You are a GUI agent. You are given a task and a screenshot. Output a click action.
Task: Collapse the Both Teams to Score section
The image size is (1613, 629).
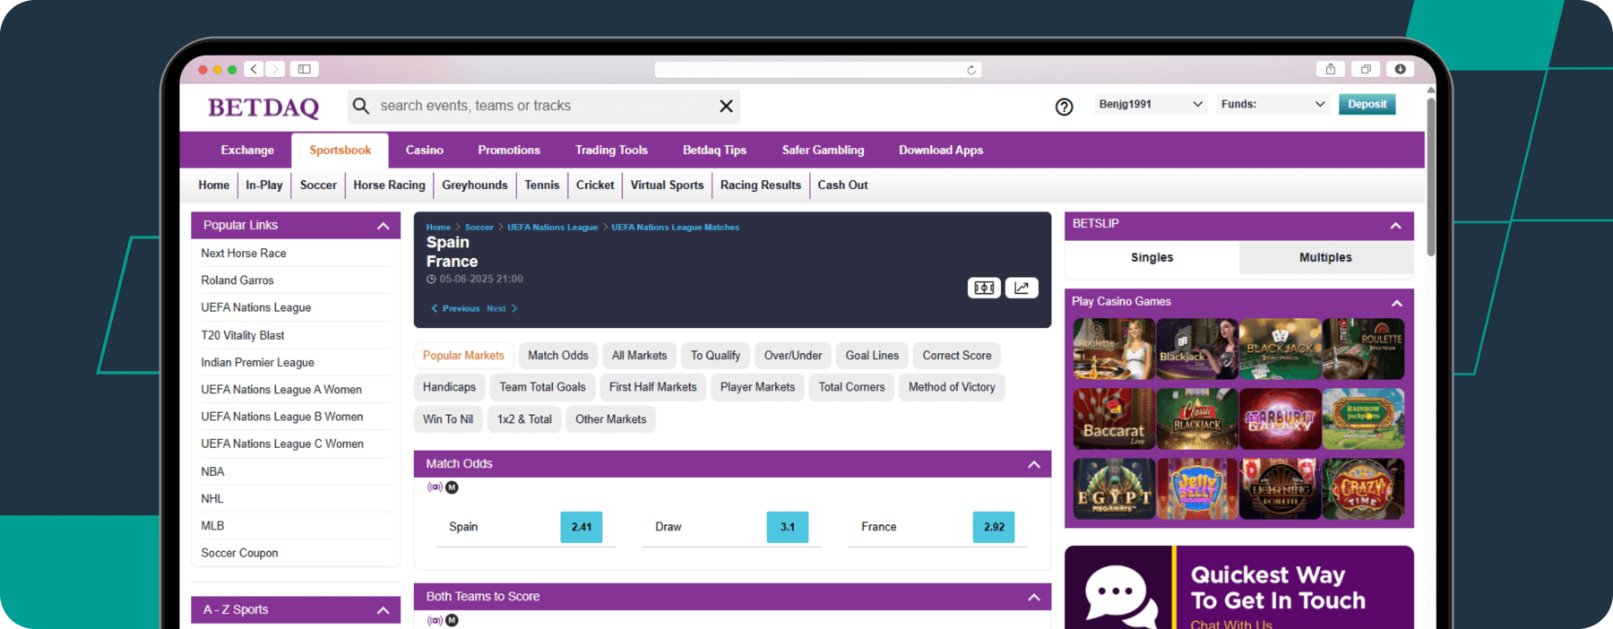coord(1033,597)
